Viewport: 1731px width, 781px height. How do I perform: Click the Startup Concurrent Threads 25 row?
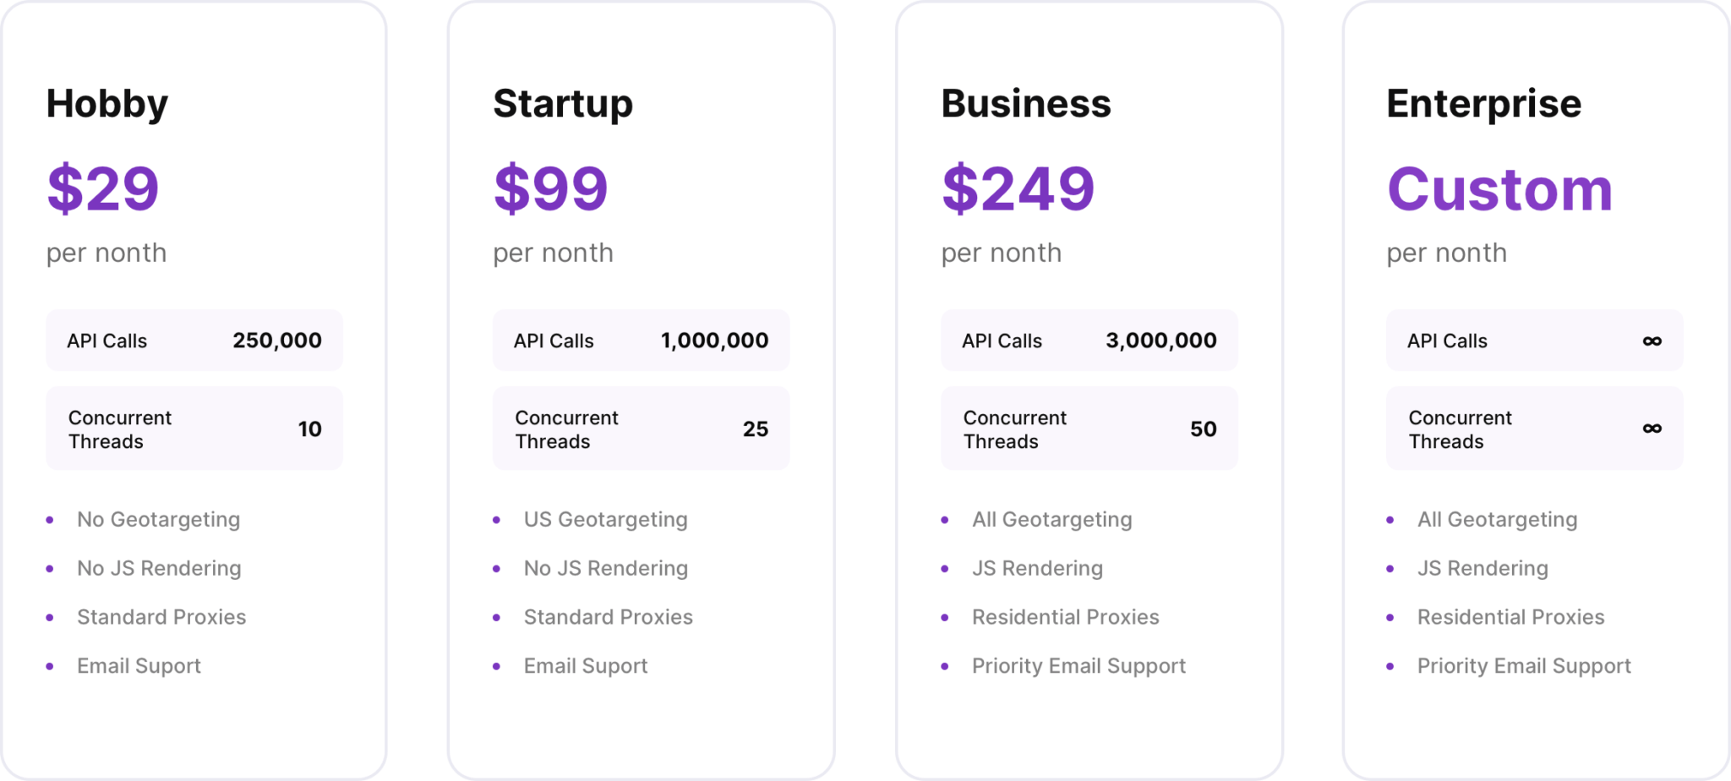(641, 429)
